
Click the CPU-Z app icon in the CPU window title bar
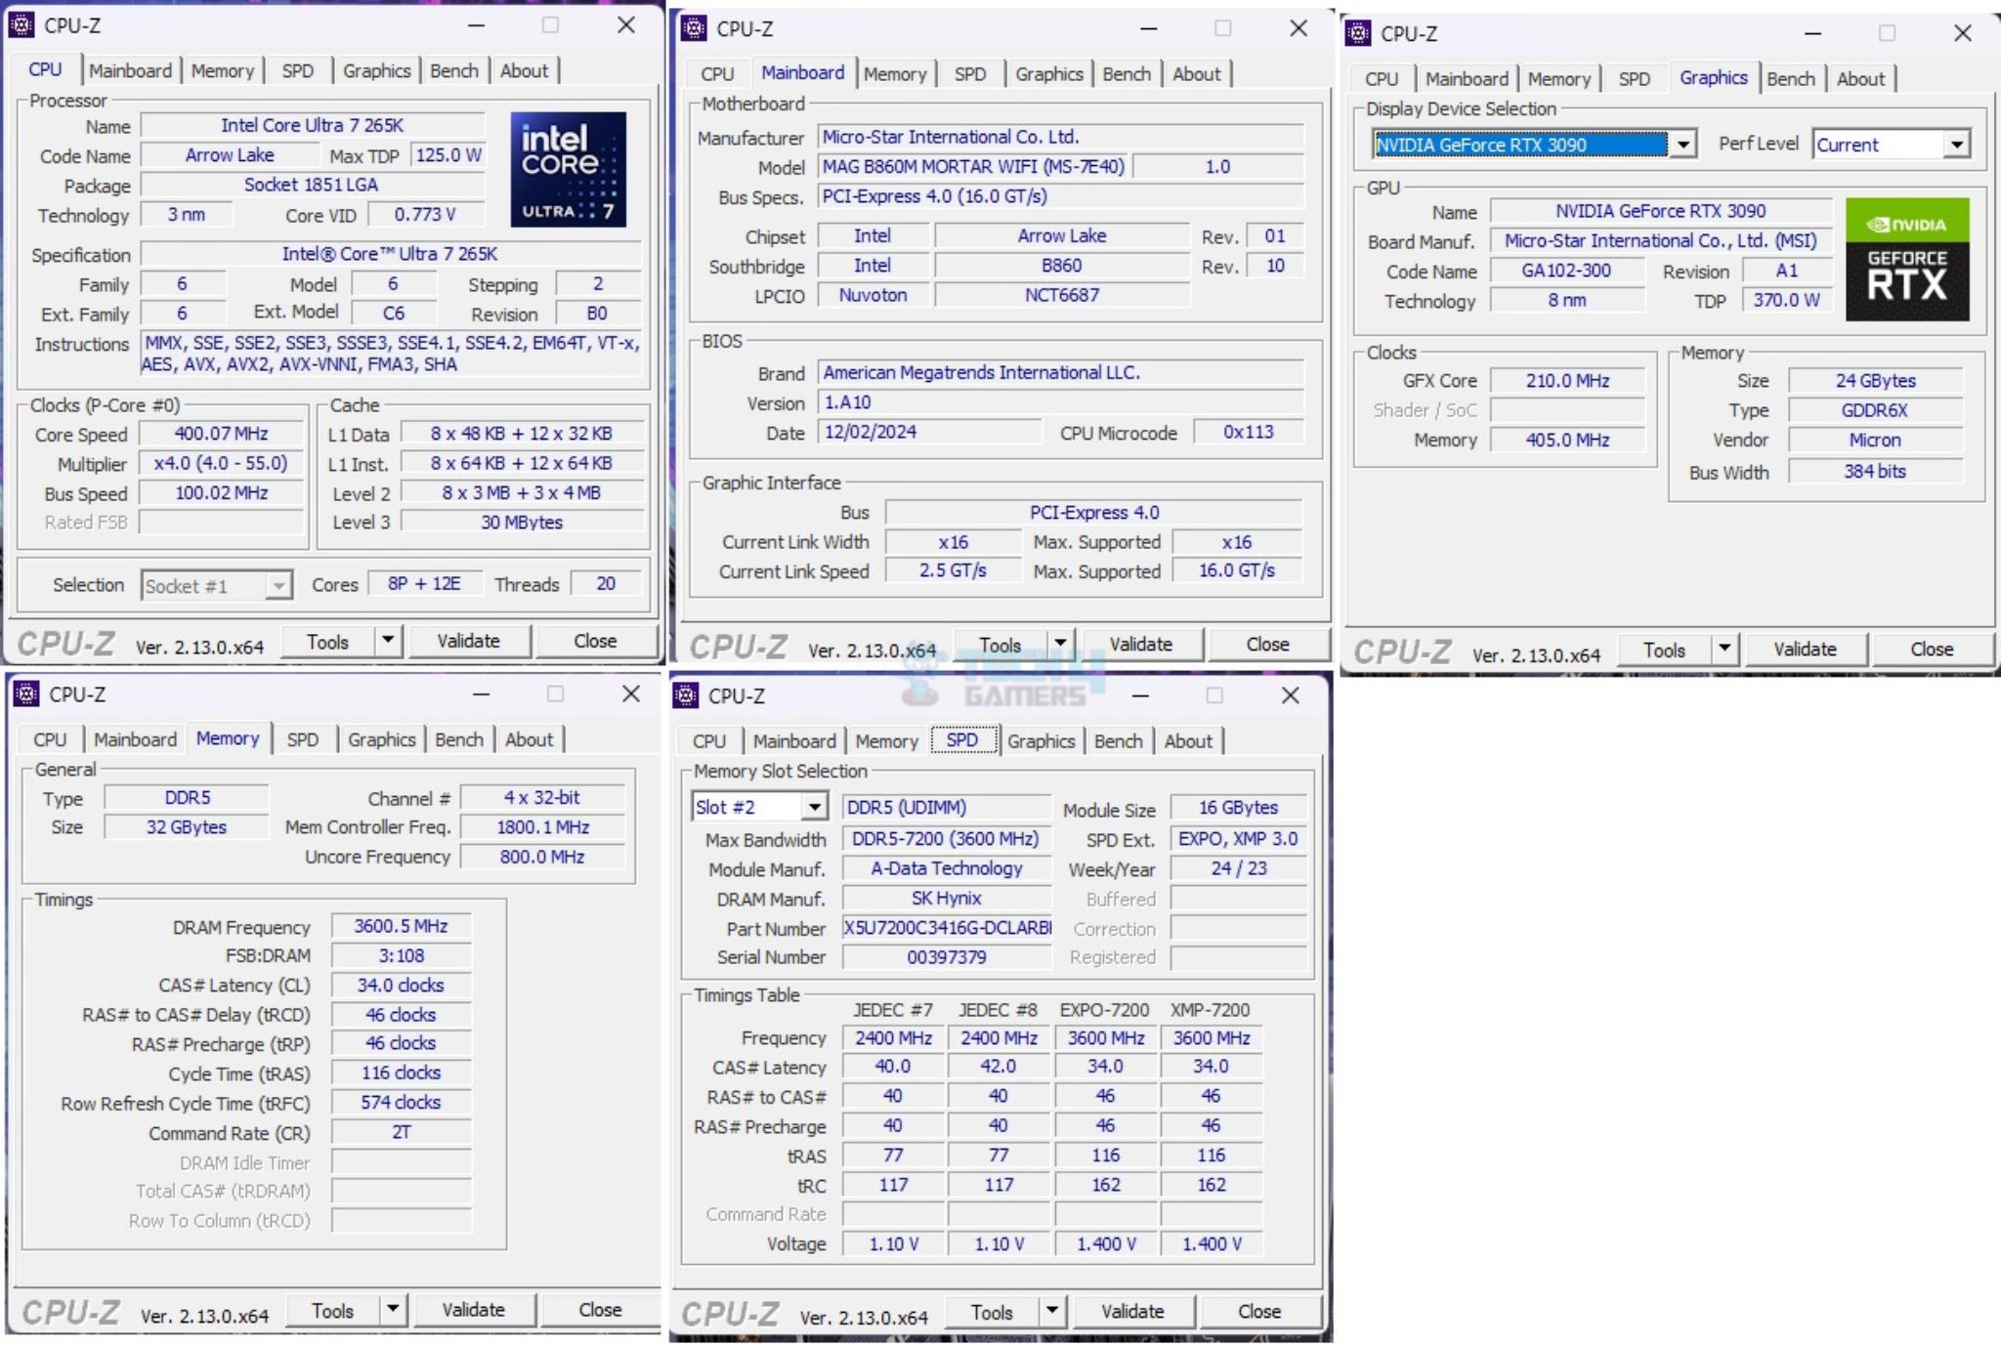21,24
